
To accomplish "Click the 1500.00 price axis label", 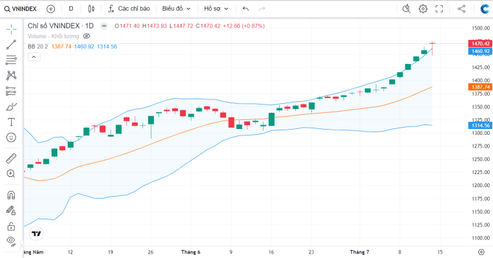I will (481, 28).
